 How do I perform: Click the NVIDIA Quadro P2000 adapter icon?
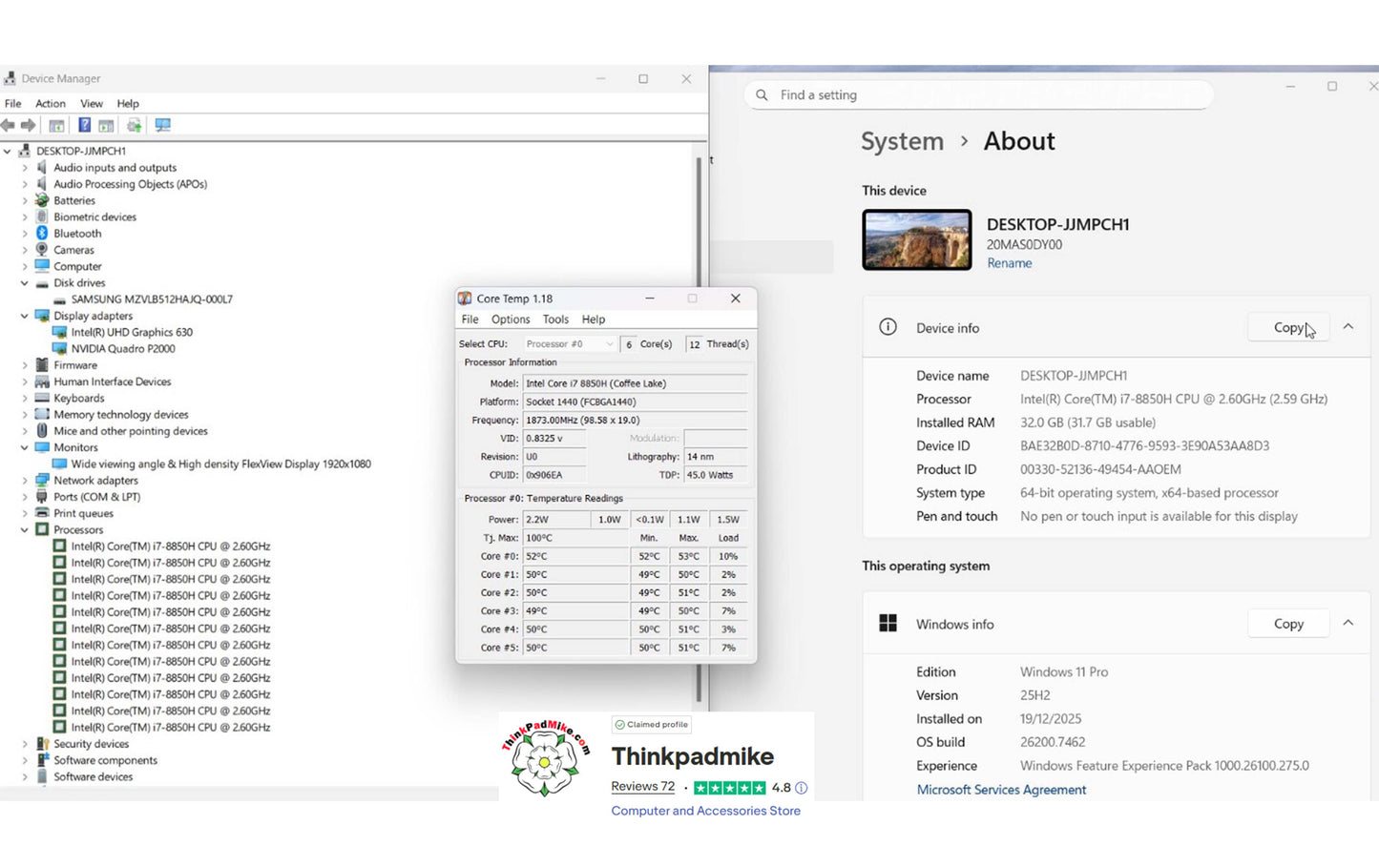coord(60,349)
